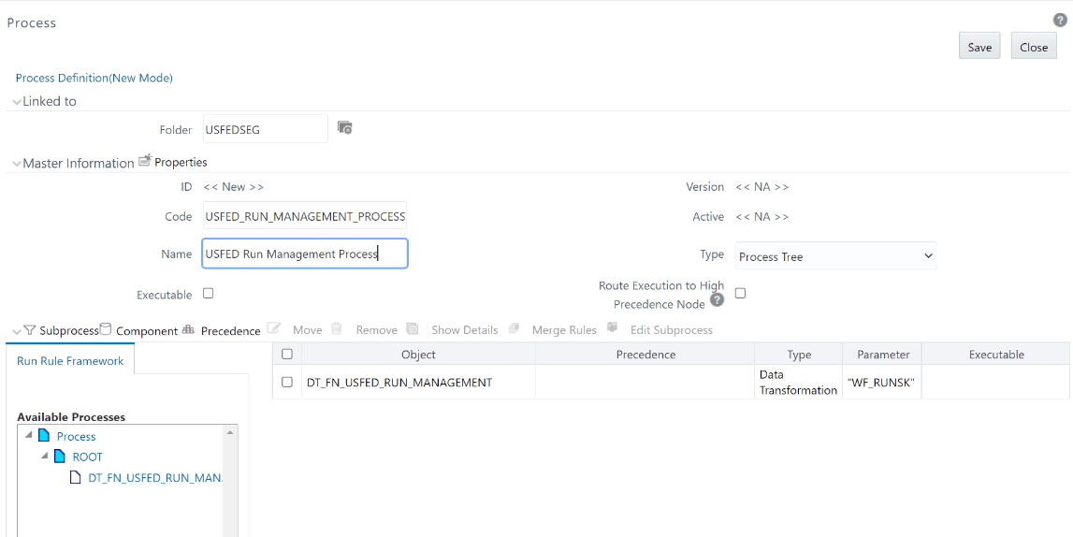Open the folder browse icon beside USFEDSEG

[x=345, y=127]
